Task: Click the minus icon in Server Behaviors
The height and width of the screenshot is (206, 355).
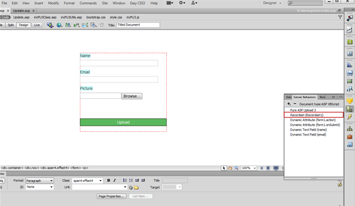Action: pos(295,104)
